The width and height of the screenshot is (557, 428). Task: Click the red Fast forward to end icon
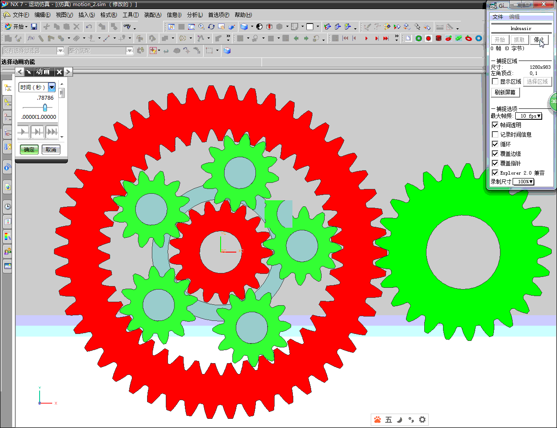386,38
